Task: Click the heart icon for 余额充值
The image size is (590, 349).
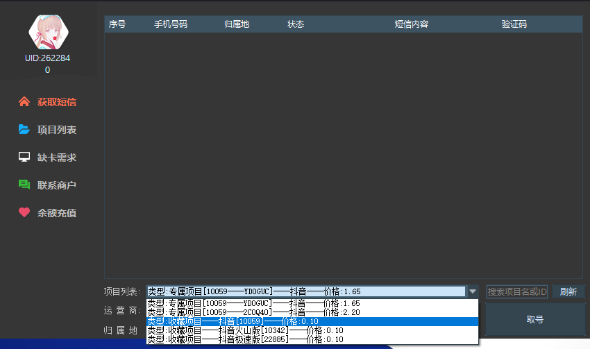Action: click(x=24, y=213)
